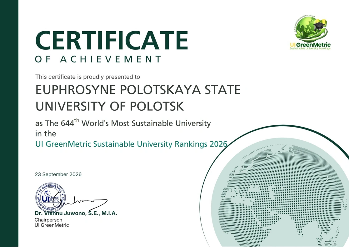Click the '644th World's Most Sustainable University' line
The width and height of the screenshot is (349, 247).
coord(123,123)
